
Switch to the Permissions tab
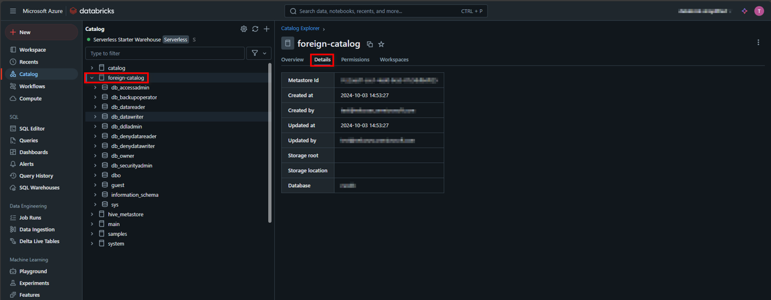(355, 60)
